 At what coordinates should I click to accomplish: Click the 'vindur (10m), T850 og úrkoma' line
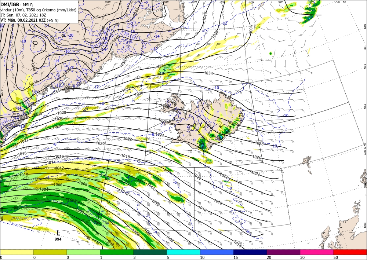[x=39, y=10]
